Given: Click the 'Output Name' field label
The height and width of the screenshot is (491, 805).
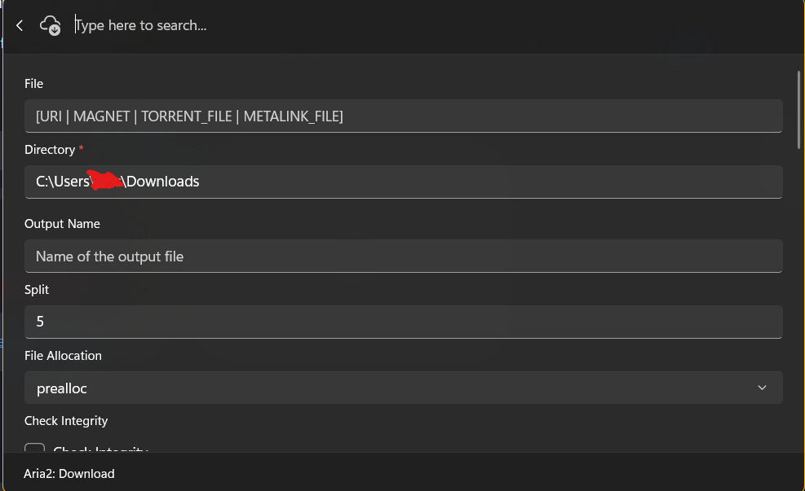Looking at the screenshot, I should [62, 224].
